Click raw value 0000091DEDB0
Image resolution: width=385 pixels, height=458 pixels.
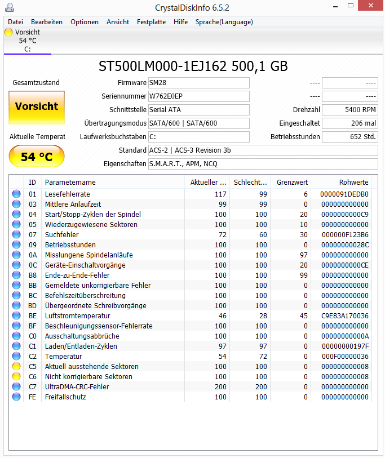pyautogui.click(x=344, y=194)
